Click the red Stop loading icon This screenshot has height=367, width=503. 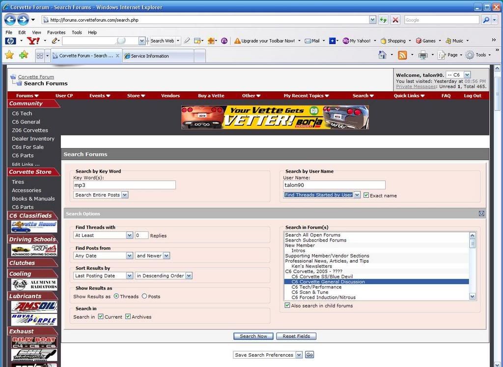[395, 20]
